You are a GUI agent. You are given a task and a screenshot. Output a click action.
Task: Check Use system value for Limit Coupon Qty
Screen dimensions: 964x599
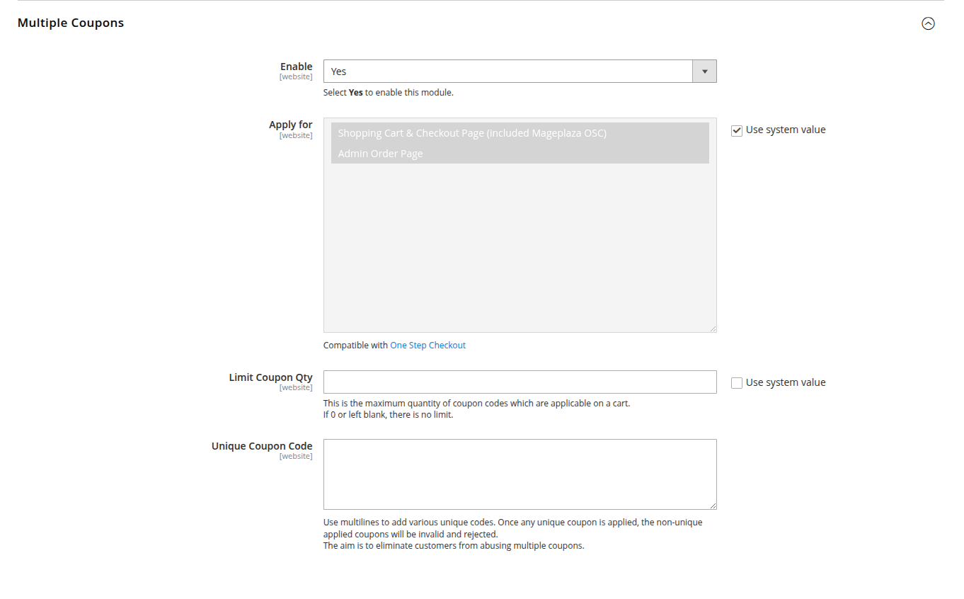[737, 383]
